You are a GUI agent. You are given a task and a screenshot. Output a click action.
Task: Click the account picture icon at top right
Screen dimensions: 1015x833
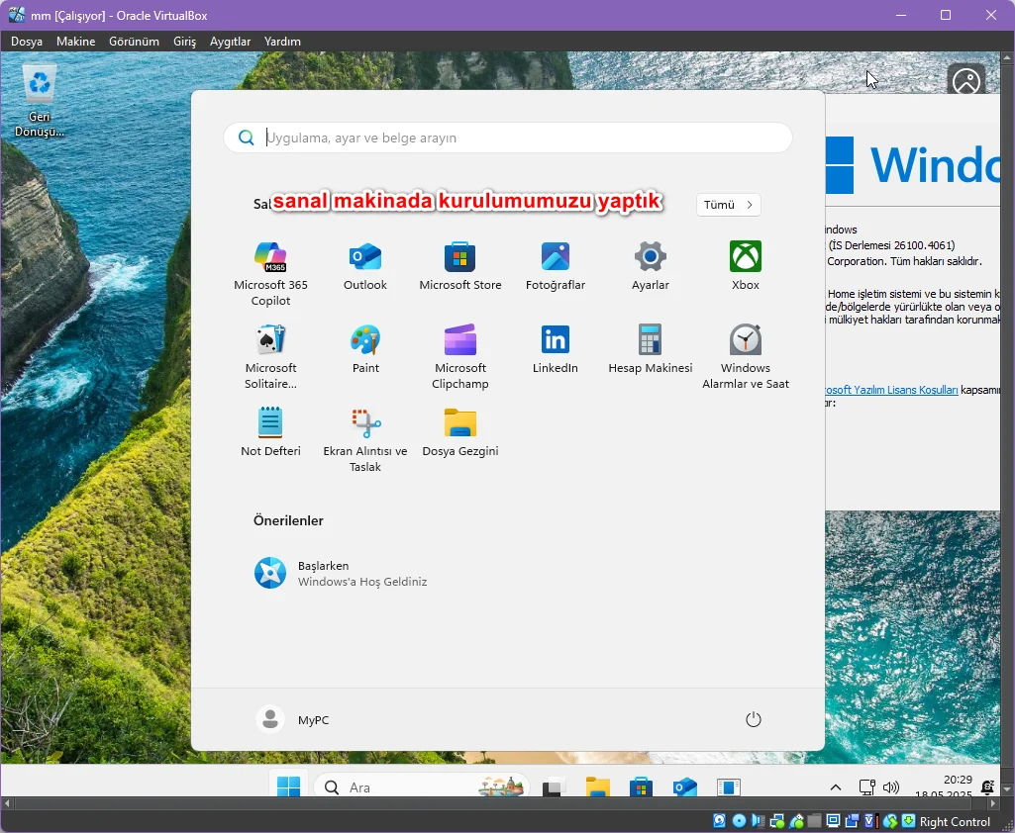click(966, 80)
